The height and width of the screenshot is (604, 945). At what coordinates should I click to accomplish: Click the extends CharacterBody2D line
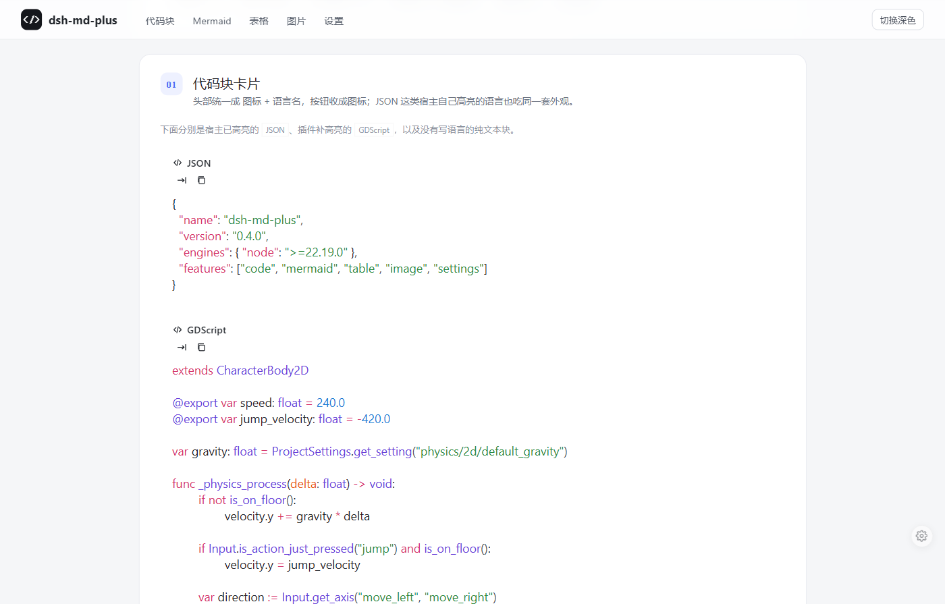pos(240,370)
